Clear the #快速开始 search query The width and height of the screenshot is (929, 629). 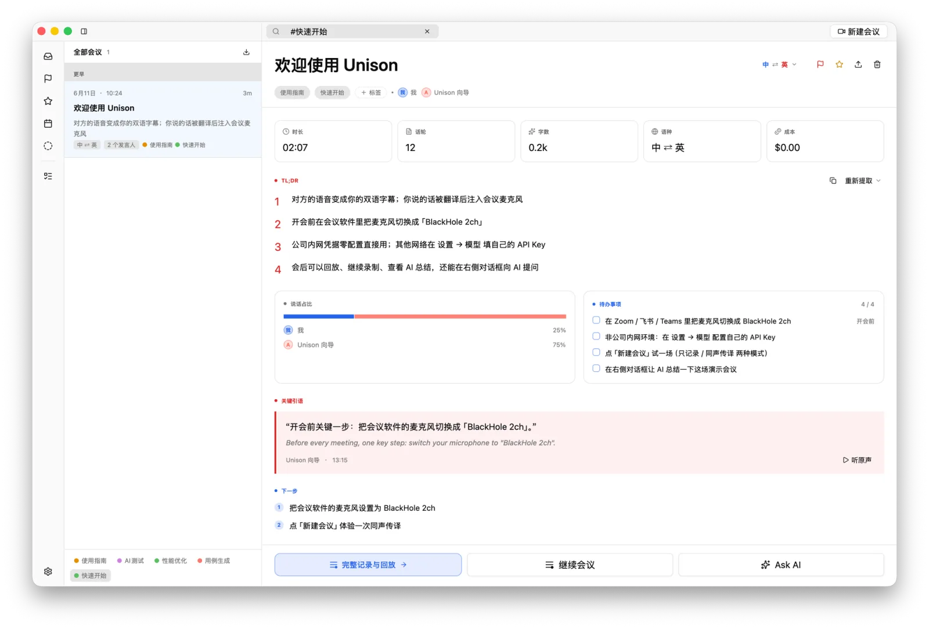tap(427, 31)
